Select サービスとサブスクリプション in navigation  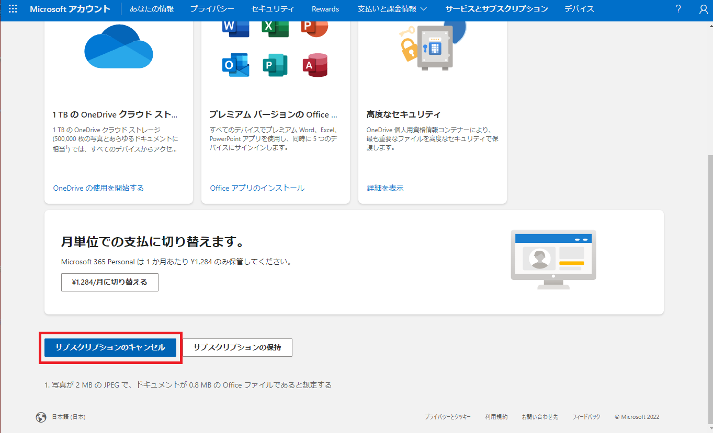(496, 9)
